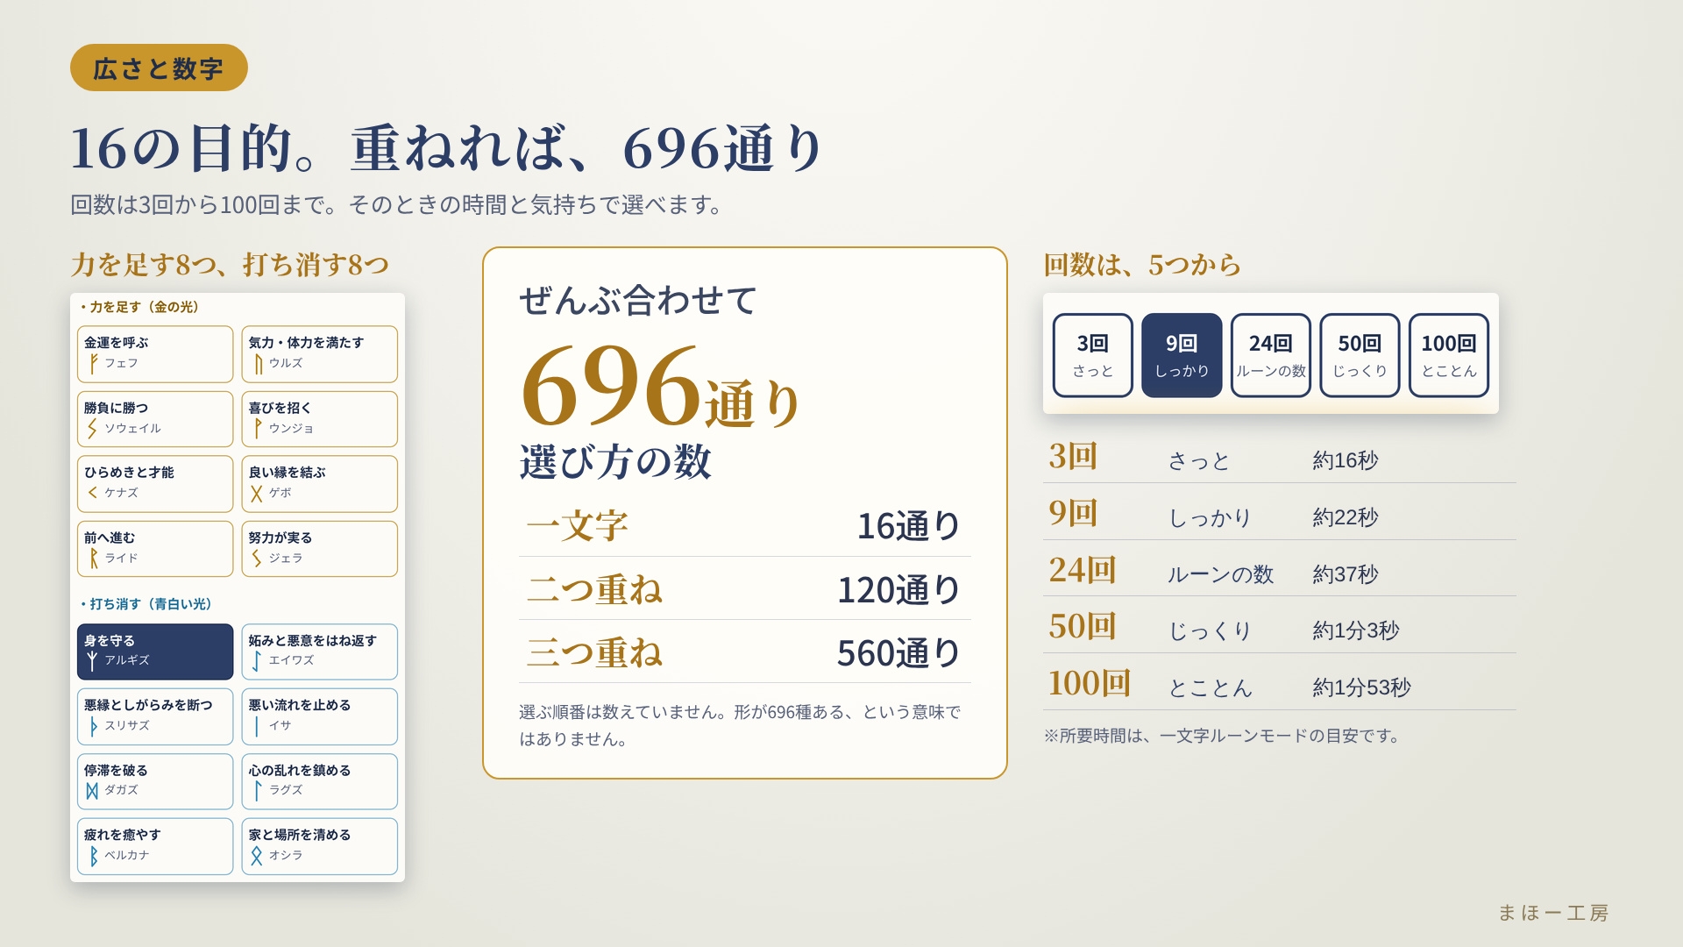Image resolution: width=1683 pixels, height=947 pixels.
Task: Click the 力を足す8つ、打ち消す8つ heading
Action: pyautogui.click(x=230, y=265)
